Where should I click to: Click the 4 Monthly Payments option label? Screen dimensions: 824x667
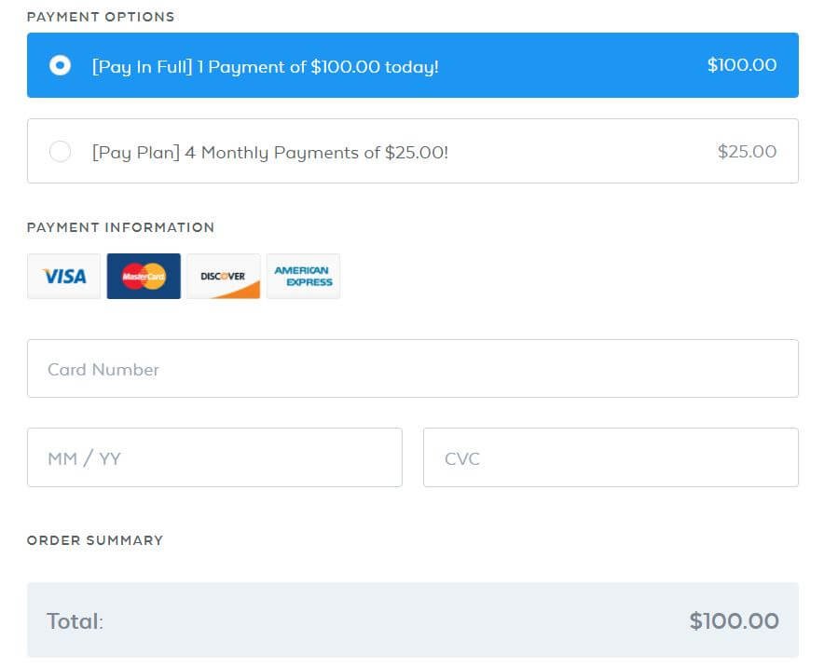(270, 153)
